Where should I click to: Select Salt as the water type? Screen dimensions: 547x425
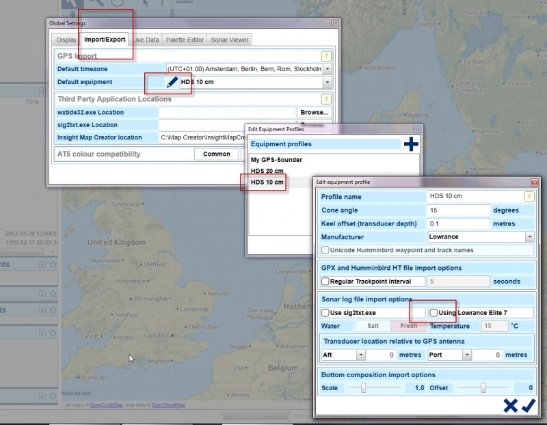tap(373, 326)
